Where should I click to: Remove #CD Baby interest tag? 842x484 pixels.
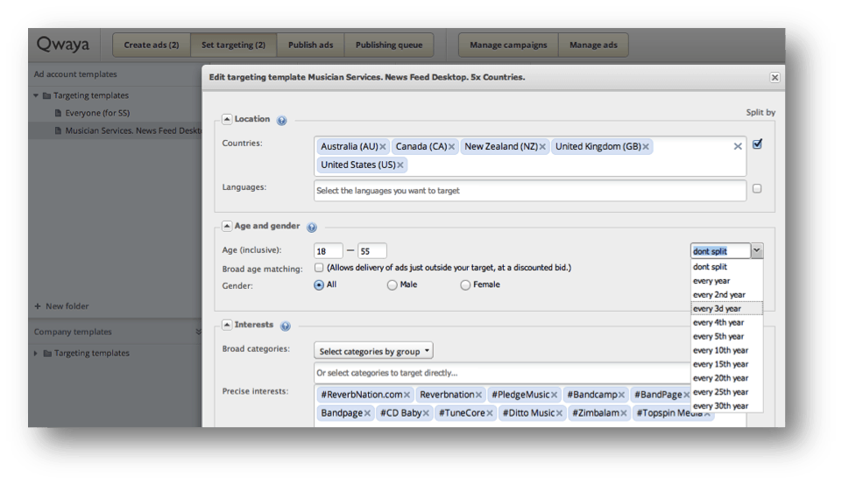coord(426,413)
